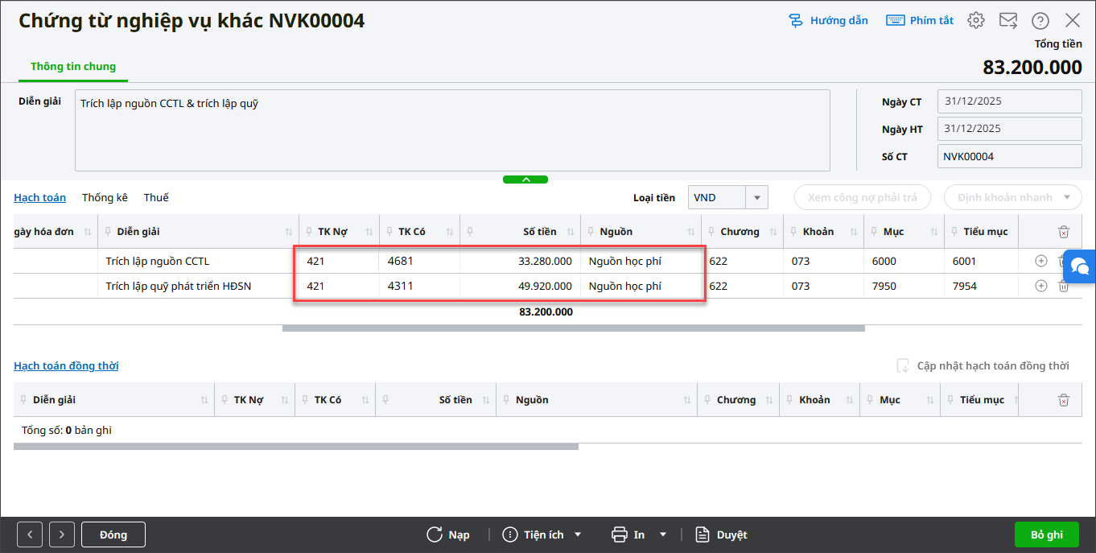Image resolution: width=1096 pixels, height=553 pixels.
Task: Open the chat support bubble
Action: coord(1080,266)
